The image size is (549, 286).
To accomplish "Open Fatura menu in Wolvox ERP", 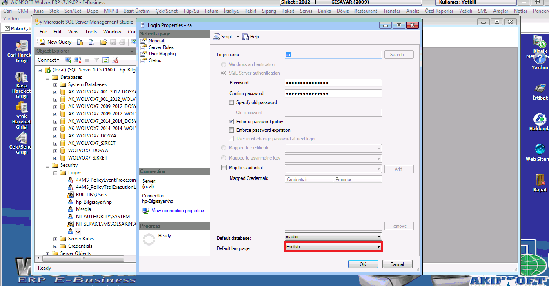I will [x=211, y=11].
